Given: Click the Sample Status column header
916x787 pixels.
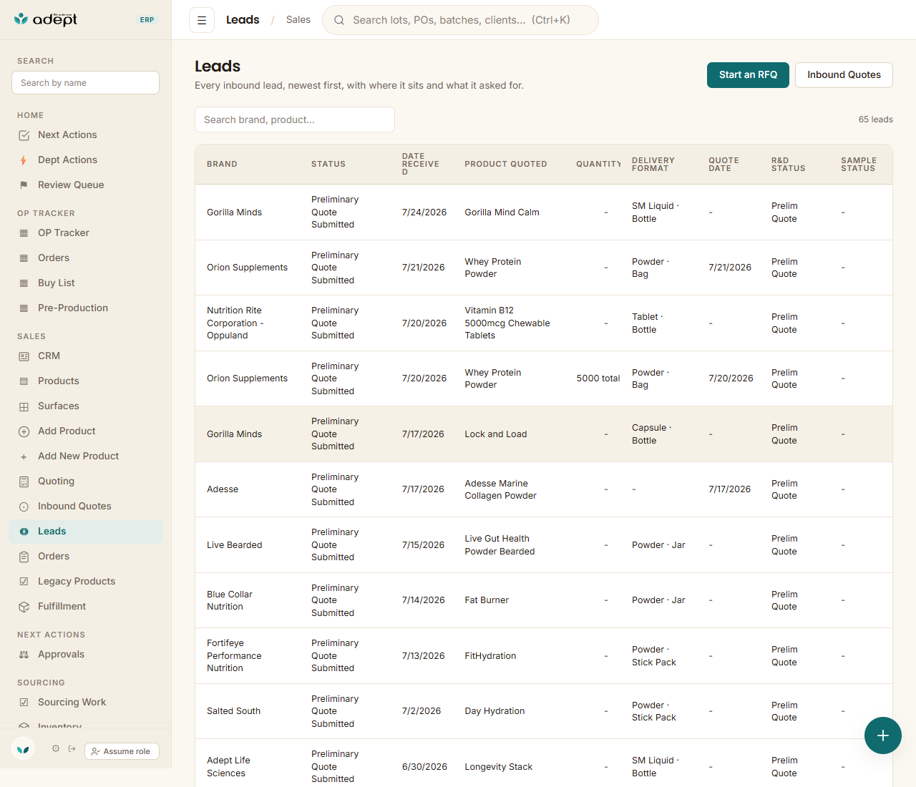Looking at the screenshot, I should coord(859,165).
